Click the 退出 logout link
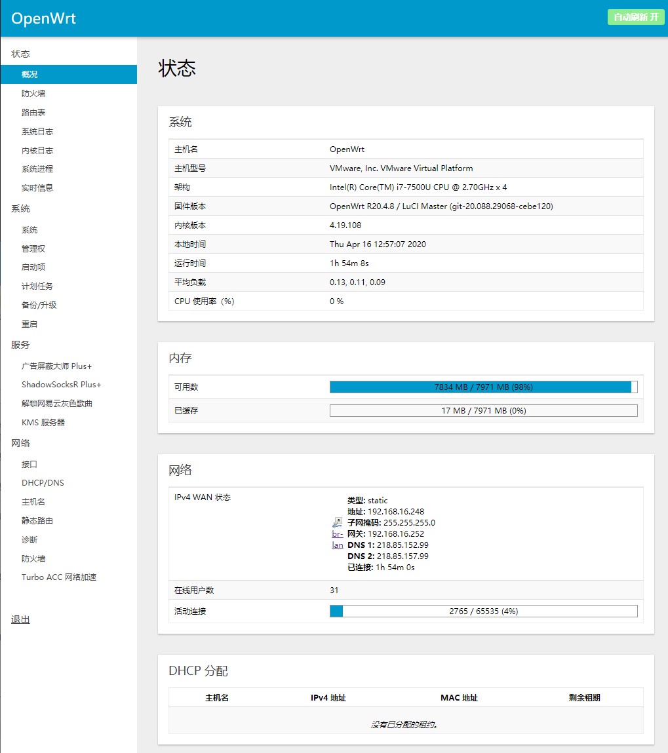The width and height of the screenshot is (668, 753). pos(21,619)
